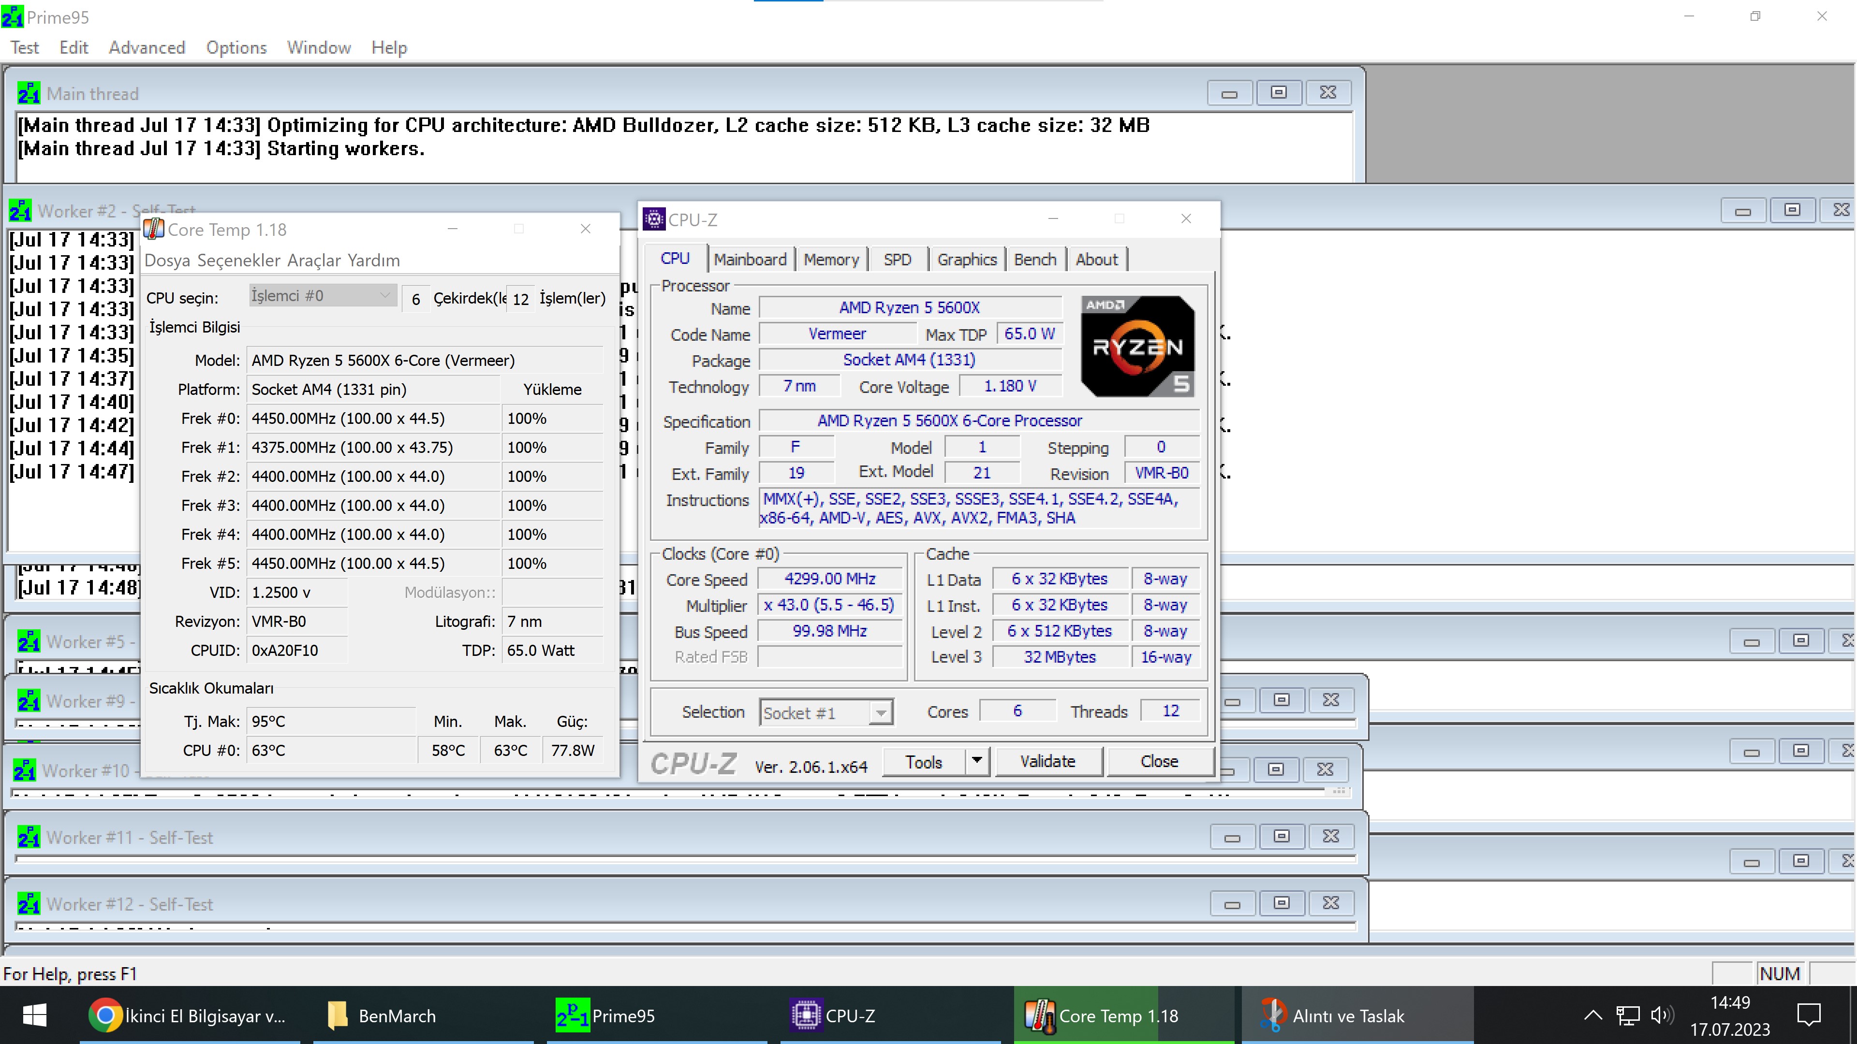Click the Frek #0 value 4450.00MHz in Core Temp
1857x1044 pixels.
click(x=373, y=418)
